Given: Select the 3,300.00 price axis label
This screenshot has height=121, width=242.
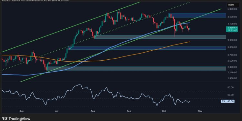Looking at the screenshot, I should coord(232,40).
